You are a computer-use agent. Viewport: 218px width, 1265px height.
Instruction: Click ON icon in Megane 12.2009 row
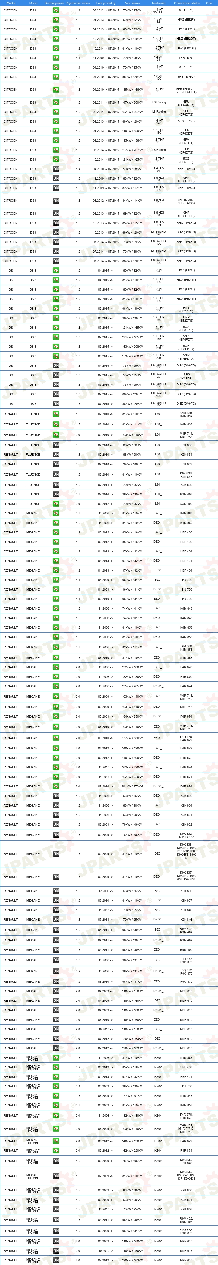click(56, 891)
